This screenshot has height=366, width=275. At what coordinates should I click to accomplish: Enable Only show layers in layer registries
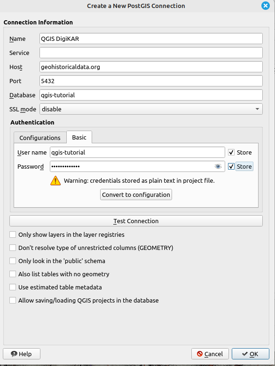[x=13, y=234]
